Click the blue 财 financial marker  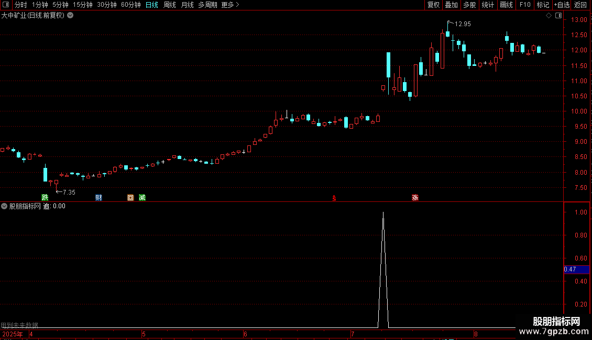98,198
